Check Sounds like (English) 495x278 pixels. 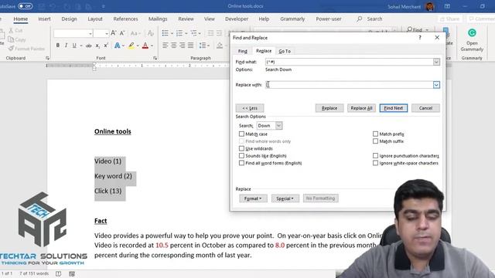pos(241,156)
